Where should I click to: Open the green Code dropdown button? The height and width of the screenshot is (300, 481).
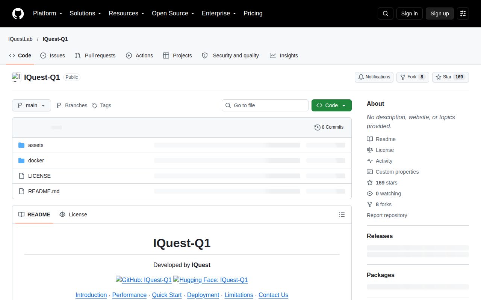[331, 105]
